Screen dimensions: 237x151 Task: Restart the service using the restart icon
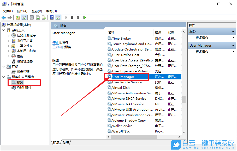[x=84, y=17]
